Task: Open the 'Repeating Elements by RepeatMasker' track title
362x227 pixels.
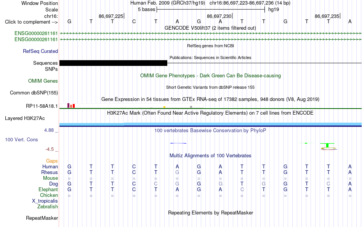Action: (x=210, y=213)
